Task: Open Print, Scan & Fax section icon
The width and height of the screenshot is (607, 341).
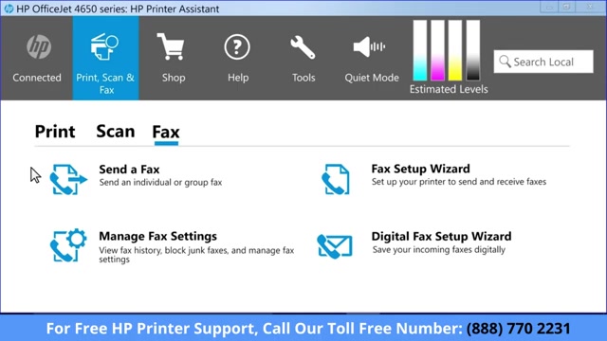Action: point(104,46)
